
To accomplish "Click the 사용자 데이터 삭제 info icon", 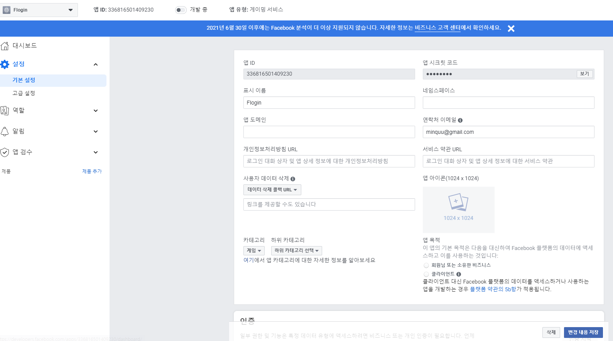I will coord(293,179).
